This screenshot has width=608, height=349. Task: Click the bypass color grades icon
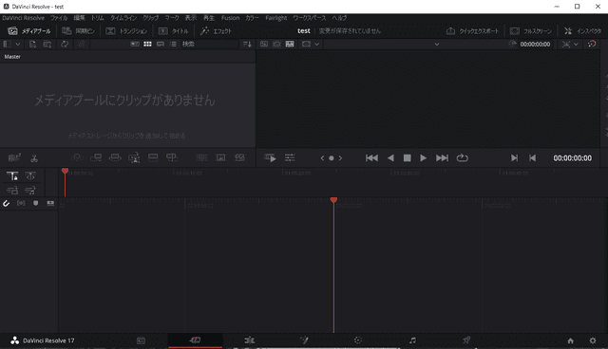(592, 44)
